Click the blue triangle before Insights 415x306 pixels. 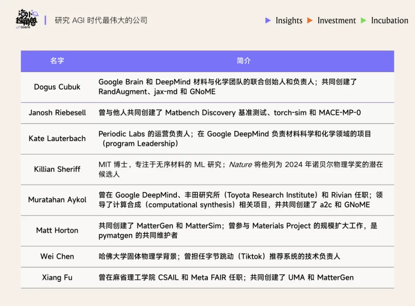tap(268, 20)
